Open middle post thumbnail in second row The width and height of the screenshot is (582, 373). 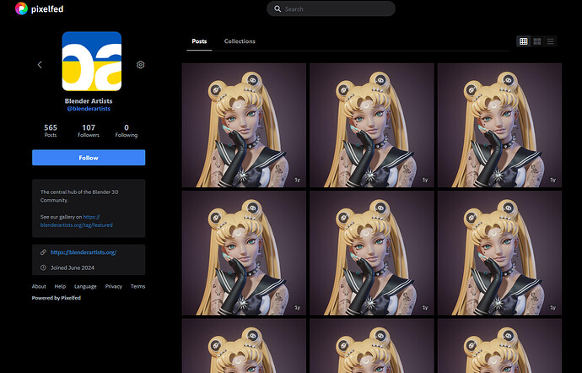point(371,253)
